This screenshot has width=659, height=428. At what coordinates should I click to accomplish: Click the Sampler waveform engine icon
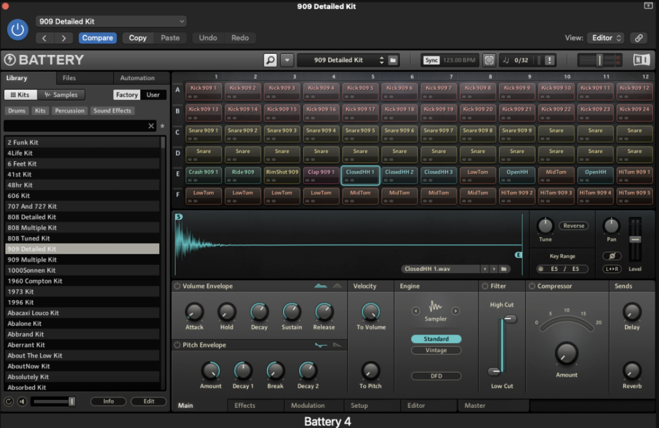(x=435, y=307)
